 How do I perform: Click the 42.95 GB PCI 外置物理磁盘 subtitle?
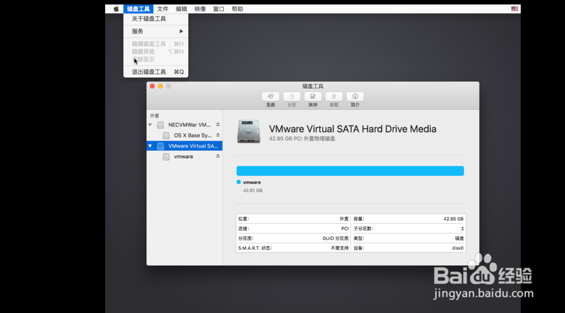pyautogui.click(x=302, y=138)
